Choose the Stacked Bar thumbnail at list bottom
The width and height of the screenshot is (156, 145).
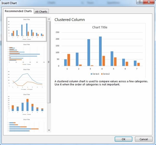(27, 126)
